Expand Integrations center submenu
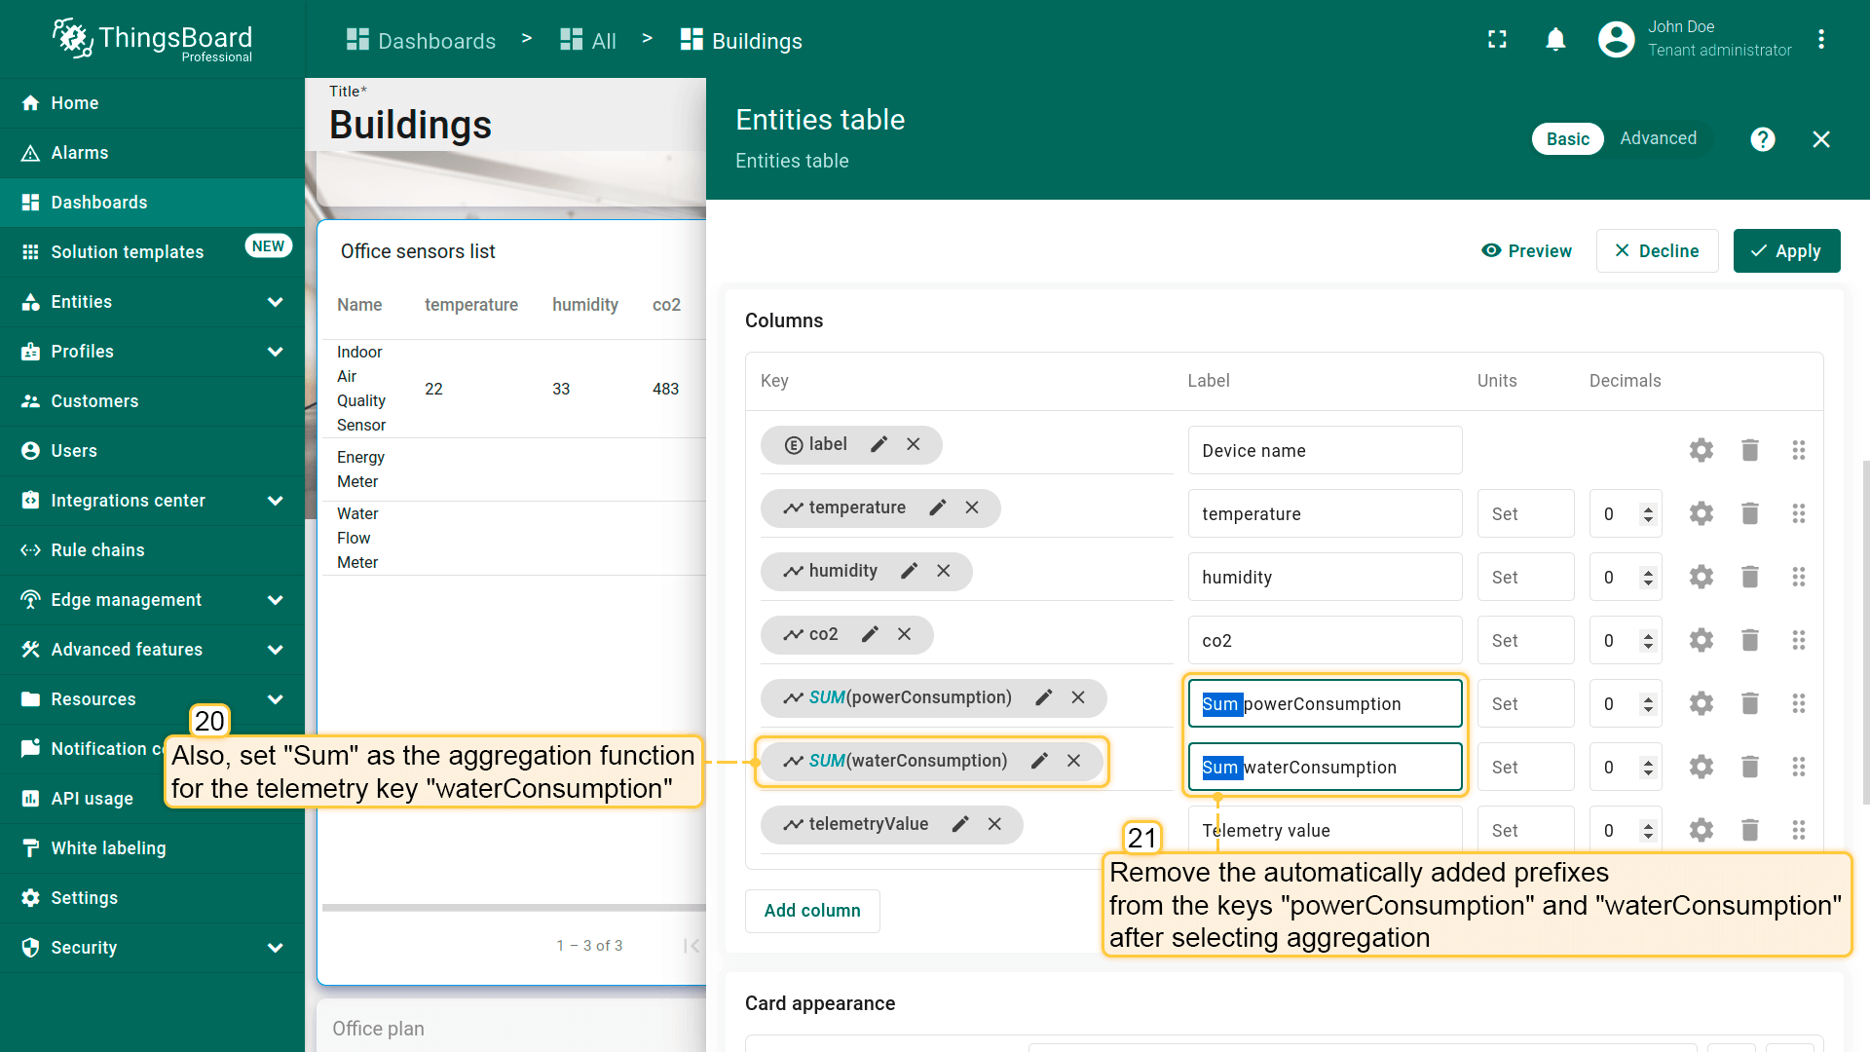This screenshot has width=1870, height=1052. (x=275, y=501)
